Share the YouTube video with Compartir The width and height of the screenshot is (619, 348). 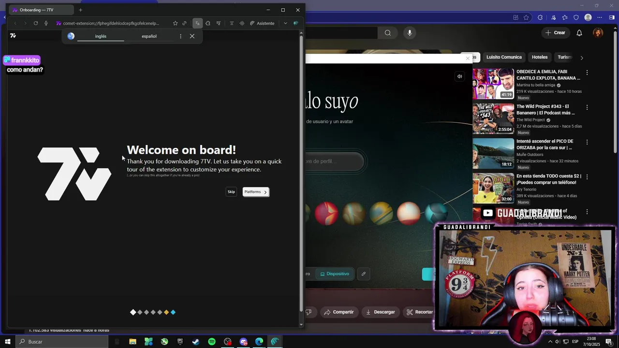pyautogui.click(x=339, y=312)
